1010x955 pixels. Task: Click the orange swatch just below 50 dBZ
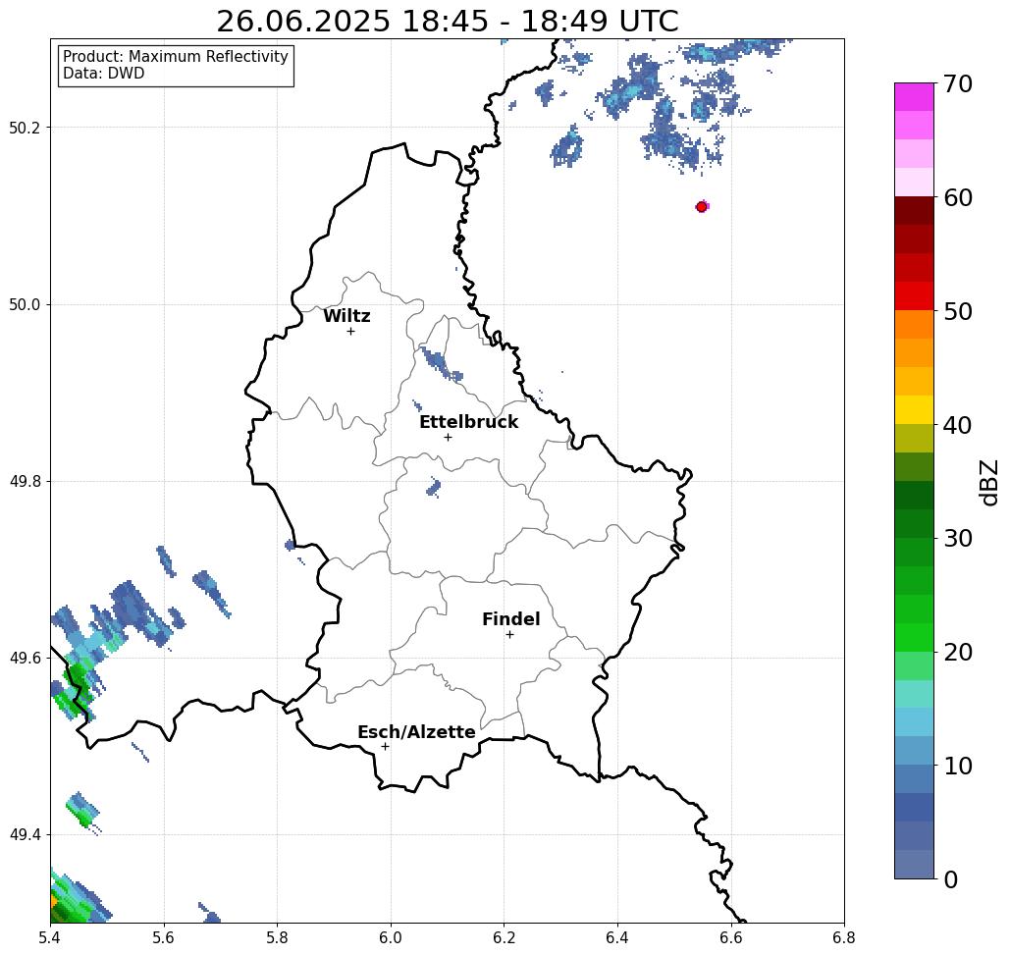coord(914,325)
